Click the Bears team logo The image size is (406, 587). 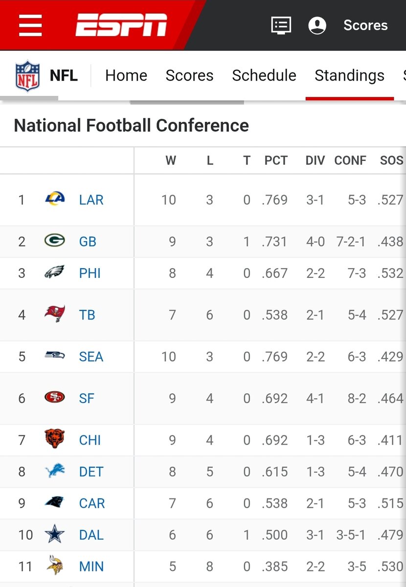54,439
